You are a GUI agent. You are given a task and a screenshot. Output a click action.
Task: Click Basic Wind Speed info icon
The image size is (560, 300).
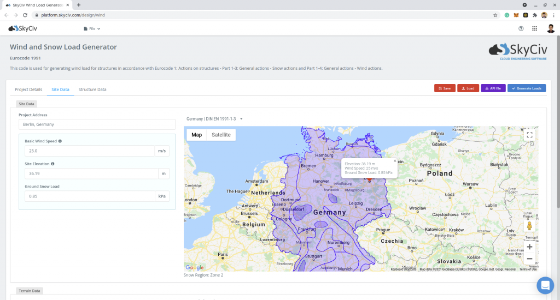tap(60, 141)
